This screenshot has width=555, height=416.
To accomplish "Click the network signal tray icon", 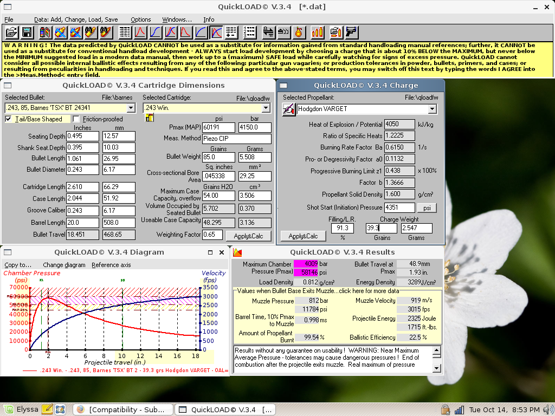I will tap(459, 409).
